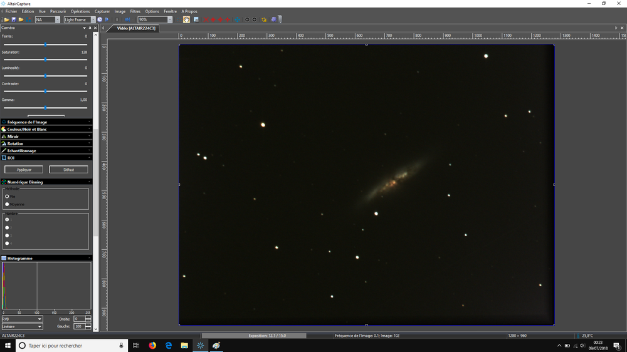
Task: Open the 90% zoom level dropdown
Action: click(169, 20)
